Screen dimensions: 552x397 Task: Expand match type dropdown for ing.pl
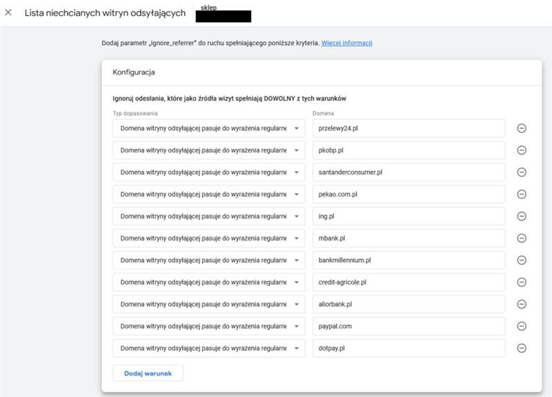[208, 216]
